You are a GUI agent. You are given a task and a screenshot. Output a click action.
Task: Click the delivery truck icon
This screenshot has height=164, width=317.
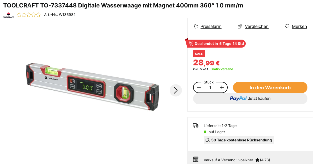point(196,126)
